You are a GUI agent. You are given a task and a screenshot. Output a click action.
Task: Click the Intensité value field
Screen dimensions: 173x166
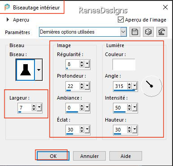(120, 108)
